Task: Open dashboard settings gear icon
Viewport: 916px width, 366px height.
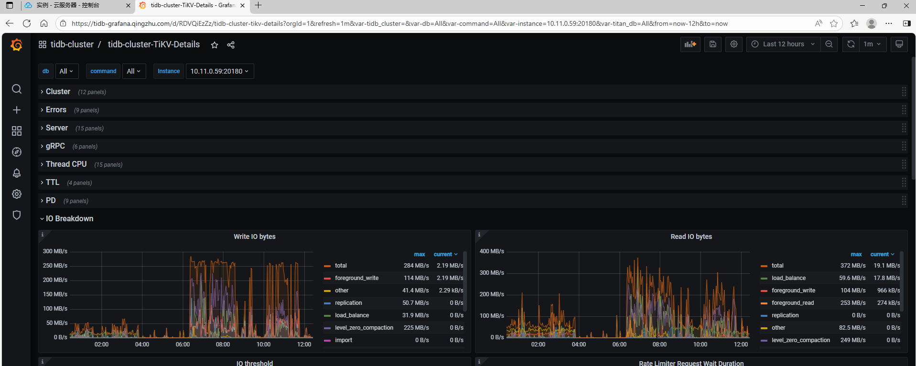Action: coord(734,44)
